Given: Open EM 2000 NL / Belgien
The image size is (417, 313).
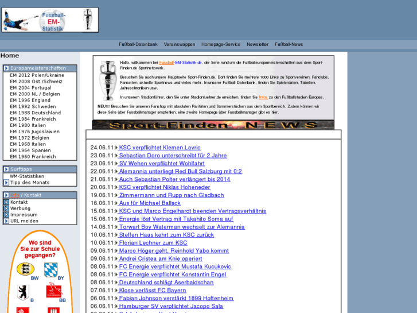Looking at the screenshot, I should point(35,94).
